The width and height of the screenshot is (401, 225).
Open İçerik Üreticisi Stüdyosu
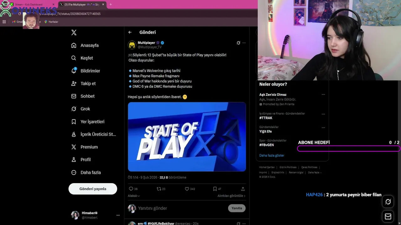(94, 134)
